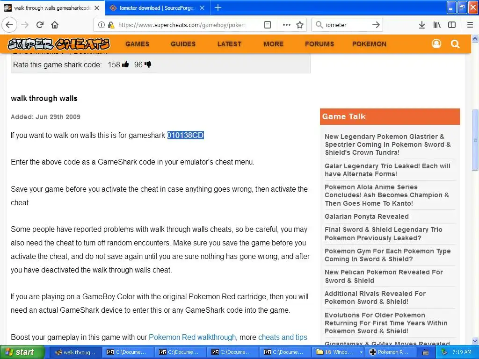The image size is (479, 359).
Task: Open New Pelican Pokemon Revealed article
Action: 384,276
